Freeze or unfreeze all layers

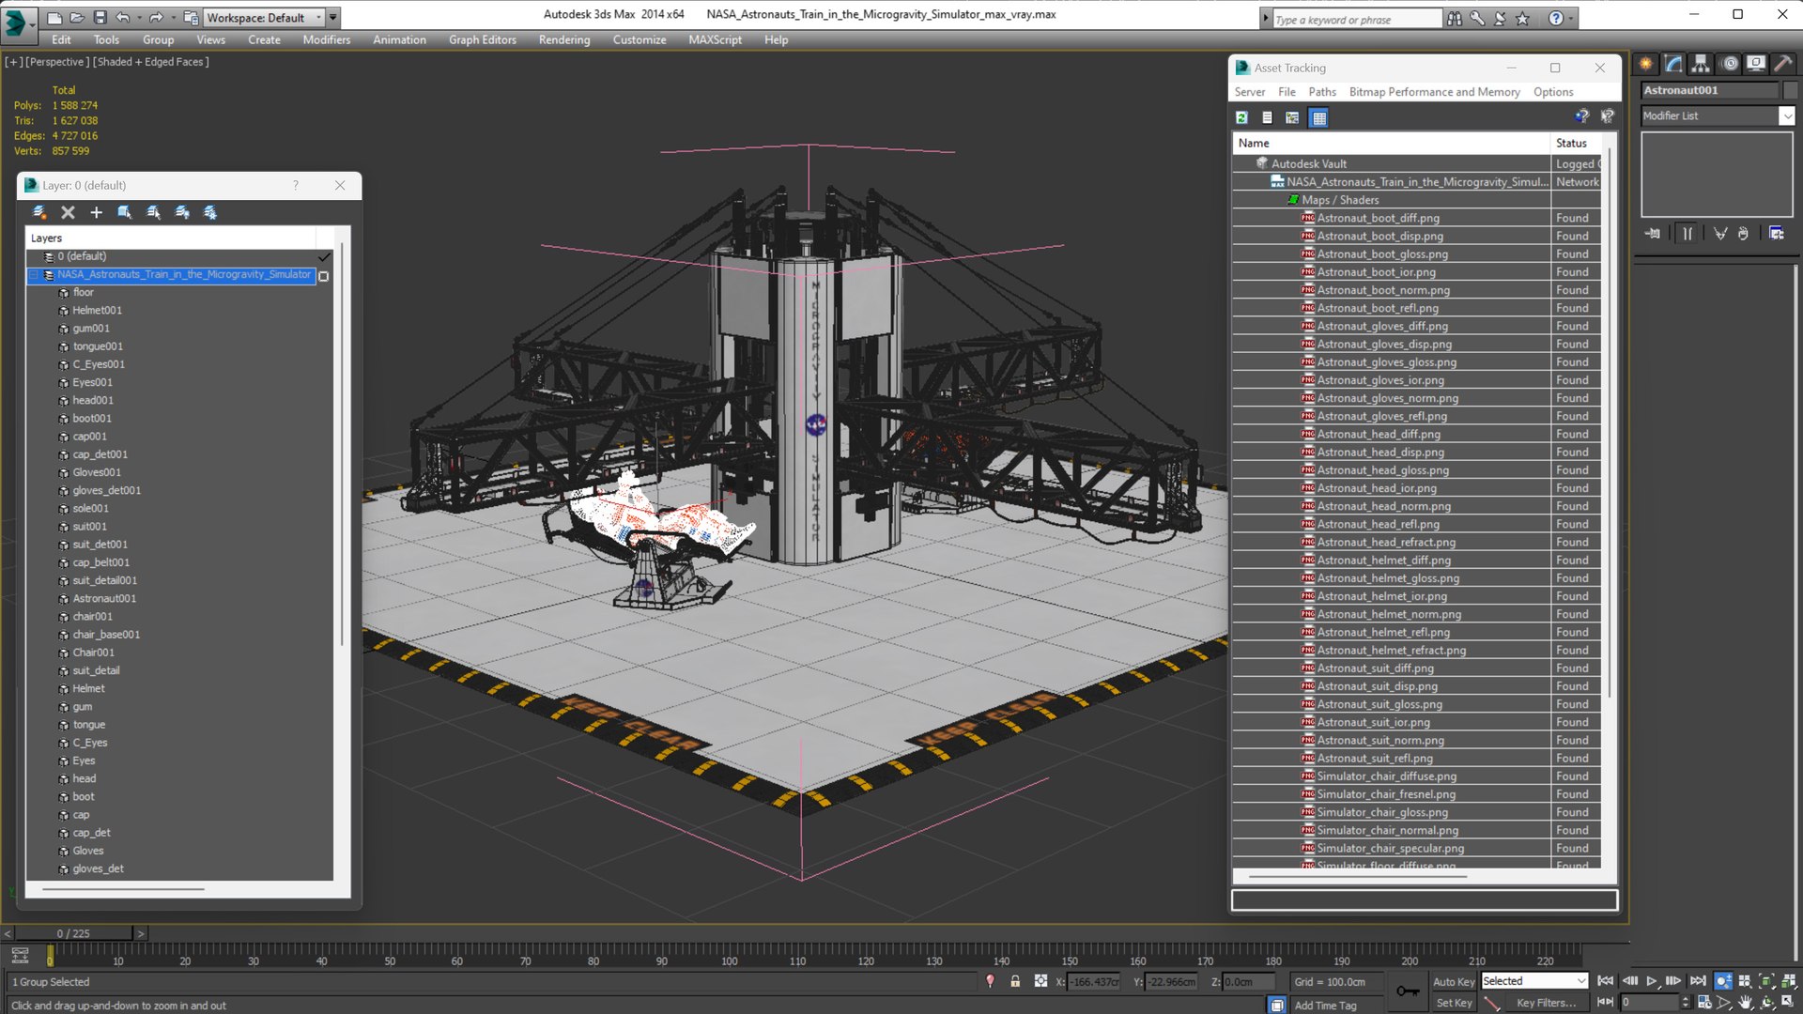[x=210, y=212]
